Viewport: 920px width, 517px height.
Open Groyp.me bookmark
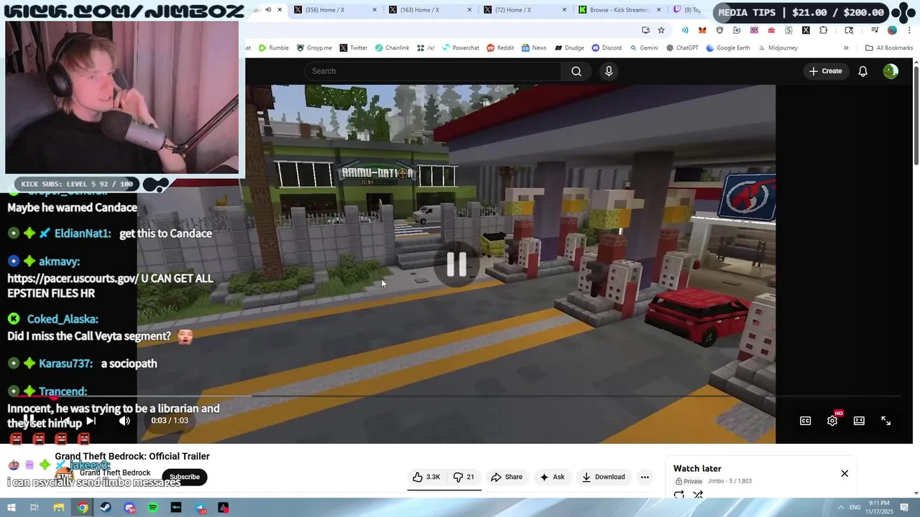tap(314, 48)
